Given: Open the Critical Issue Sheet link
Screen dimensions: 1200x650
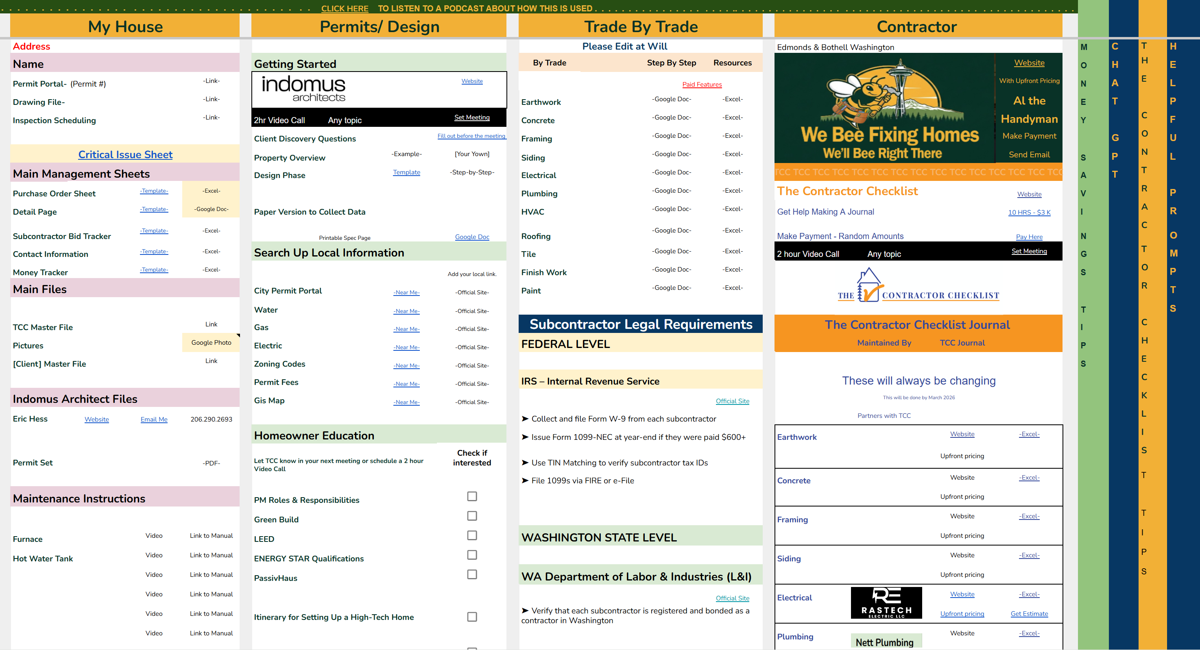Looking at the screenshot, I should [x=125, y=154].
